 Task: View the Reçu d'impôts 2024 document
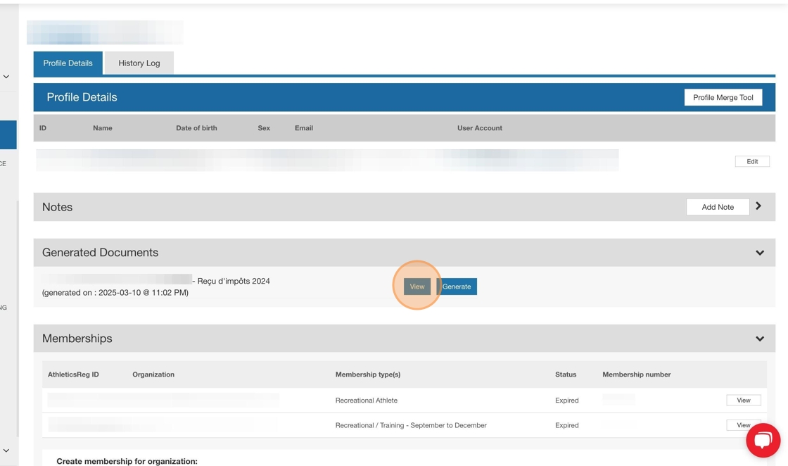[x=417, y=286]
